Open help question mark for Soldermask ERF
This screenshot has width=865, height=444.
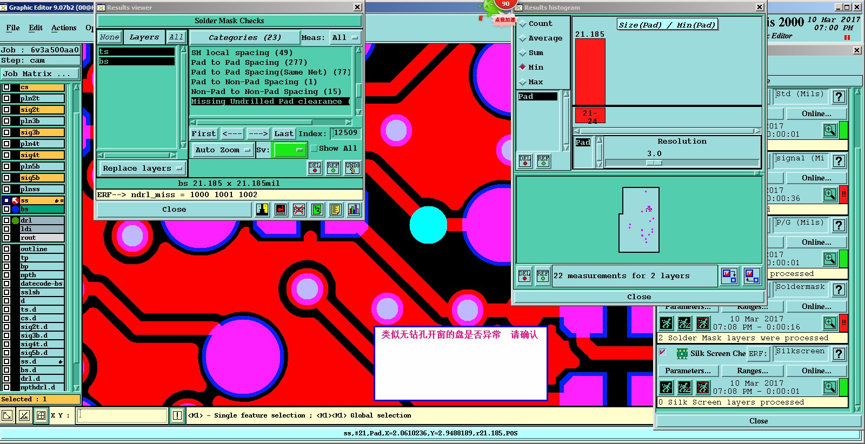tap(839, 290)
